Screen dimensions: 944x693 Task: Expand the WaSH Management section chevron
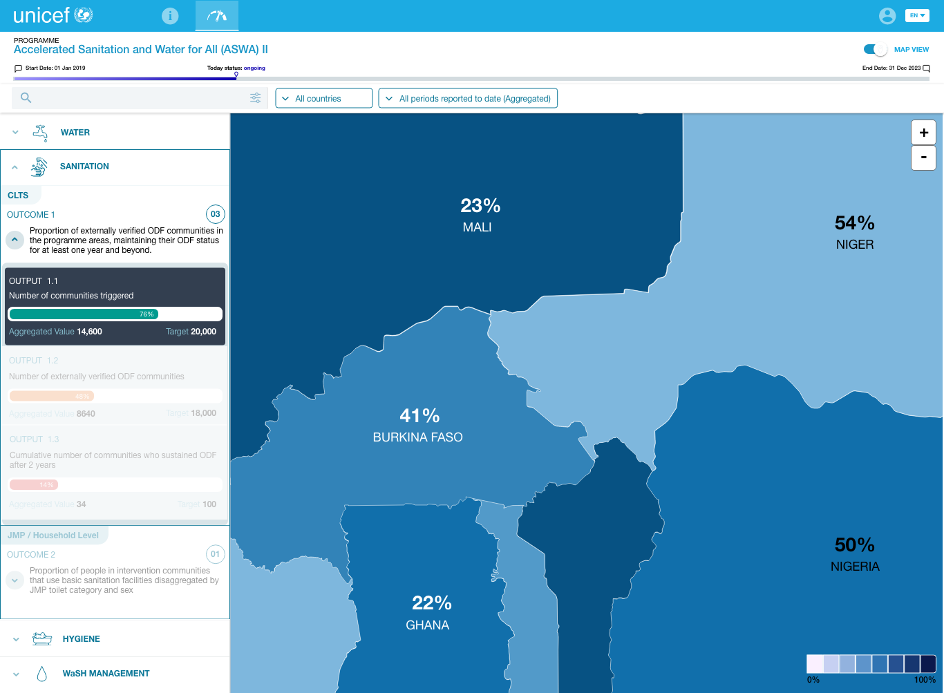(16, 674)
